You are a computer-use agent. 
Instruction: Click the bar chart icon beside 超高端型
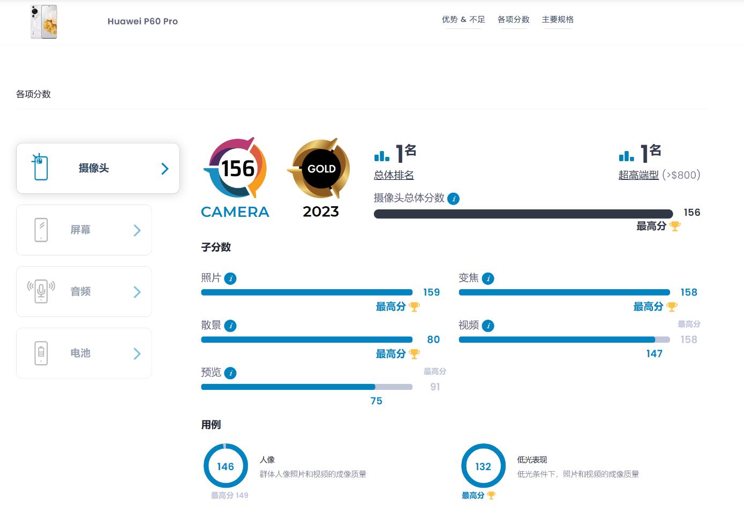point(626,156)
